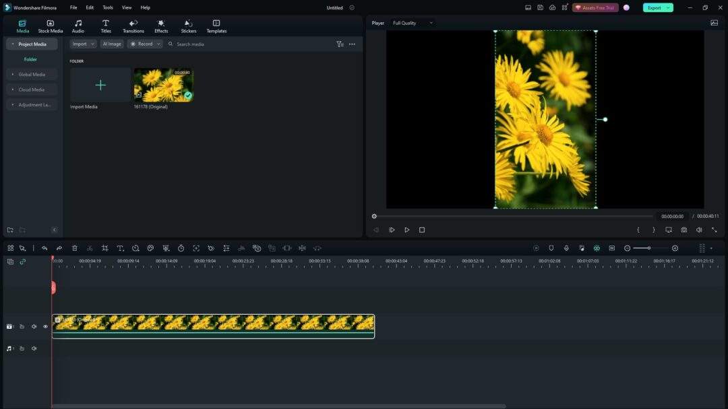
Task: Open the Speed control icon on the timeline toolbar
Action: click(181, 248)
